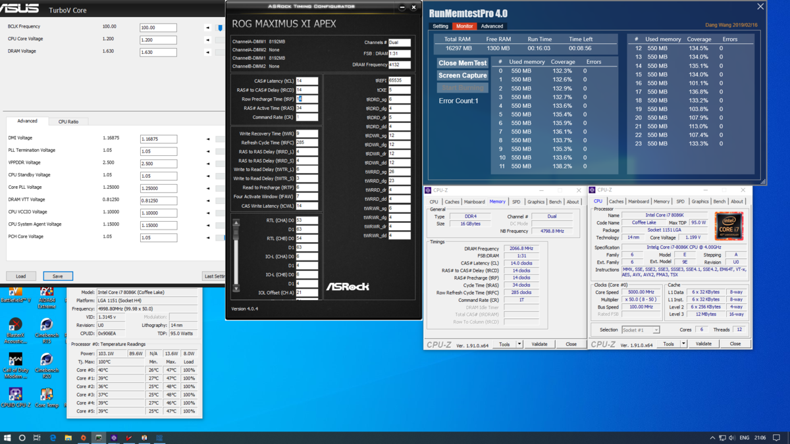
Task: Adjust the BCLK Frequency slider handle
Action: click(220, 28)
